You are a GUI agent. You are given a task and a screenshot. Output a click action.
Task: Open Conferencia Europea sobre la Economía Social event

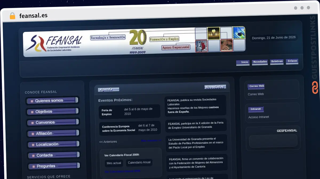click(x=130, y=128)
